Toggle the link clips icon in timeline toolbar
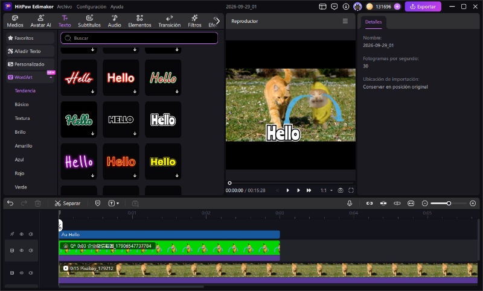 point(369,203)
